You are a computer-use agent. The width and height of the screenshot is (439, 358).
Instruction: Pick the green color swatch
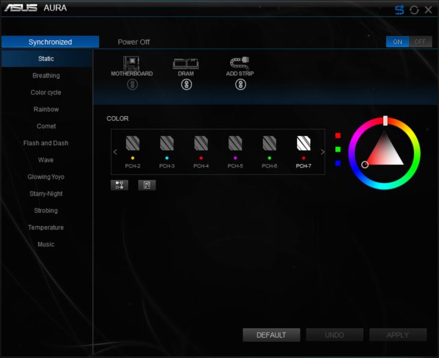(338, 149)
